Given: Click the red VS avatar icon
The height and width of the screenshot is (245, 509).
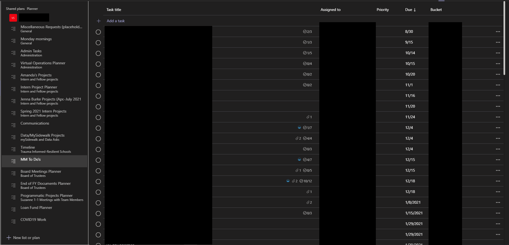Looking at the screenshot, I should [13, 18].
